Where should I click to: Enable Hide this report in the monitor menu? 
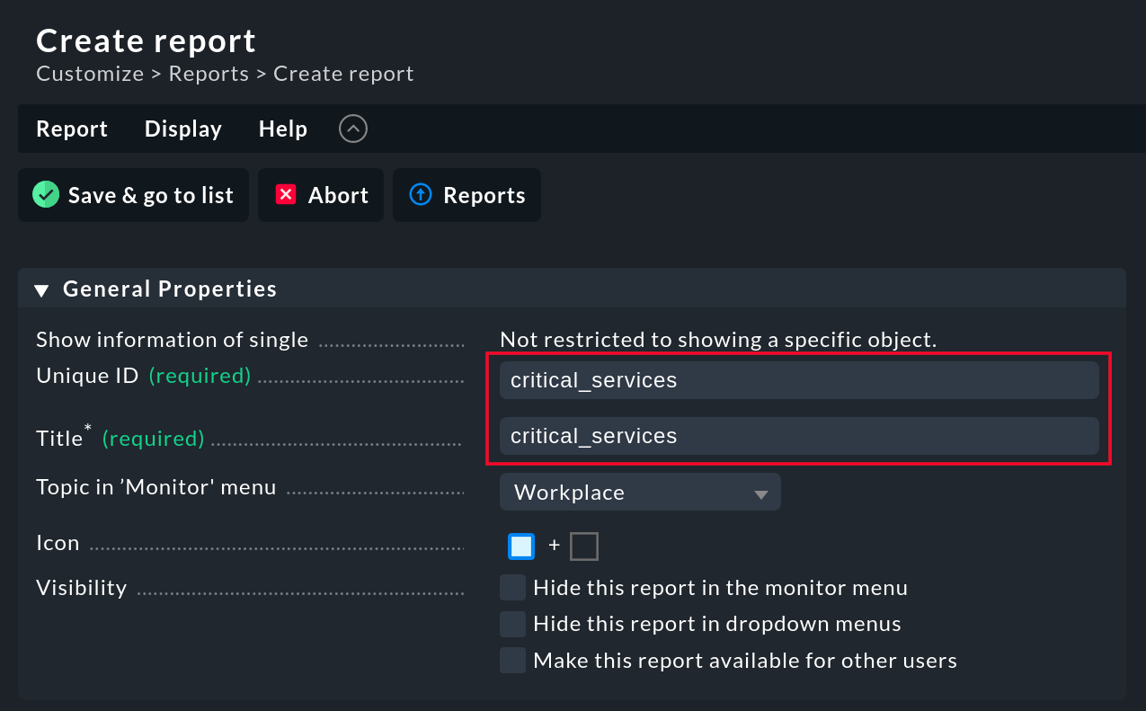point(513,588)
